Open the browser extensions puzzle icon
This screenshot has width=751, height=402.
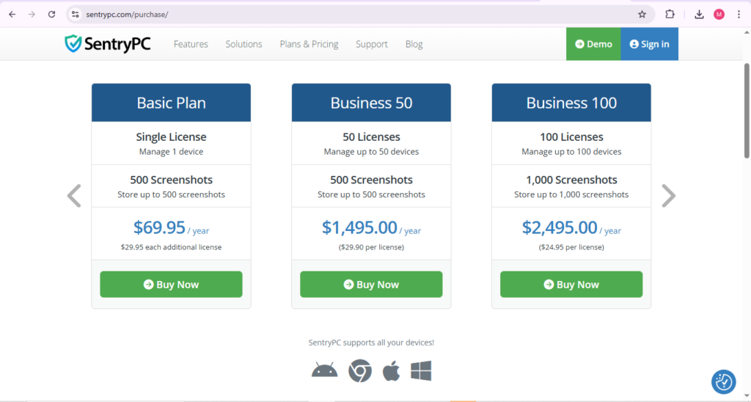(670, 15)
